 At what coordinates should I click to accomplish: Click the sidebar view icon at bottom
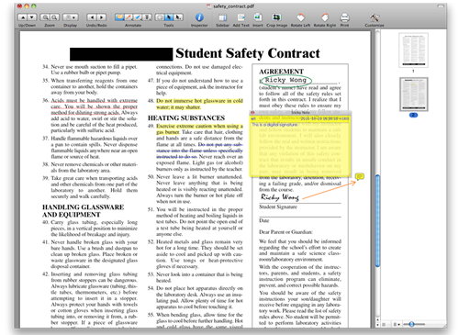coord(385,324)
